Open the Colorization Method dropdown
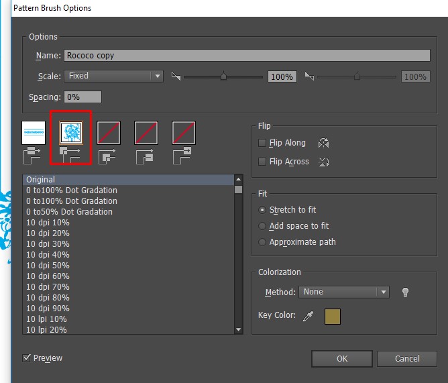This screenshot has width=448, height=383. pos(344,292)
